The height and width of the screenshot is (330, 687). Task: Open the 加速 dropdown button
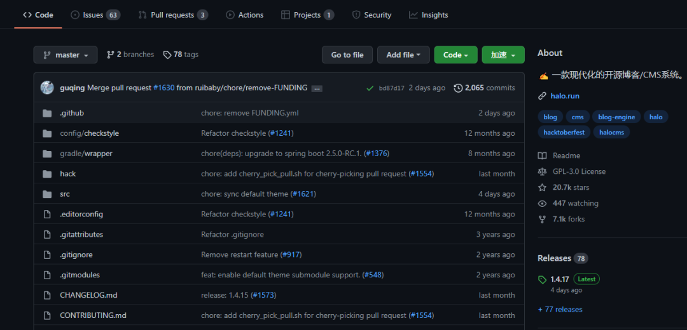(x=503, y=55)
